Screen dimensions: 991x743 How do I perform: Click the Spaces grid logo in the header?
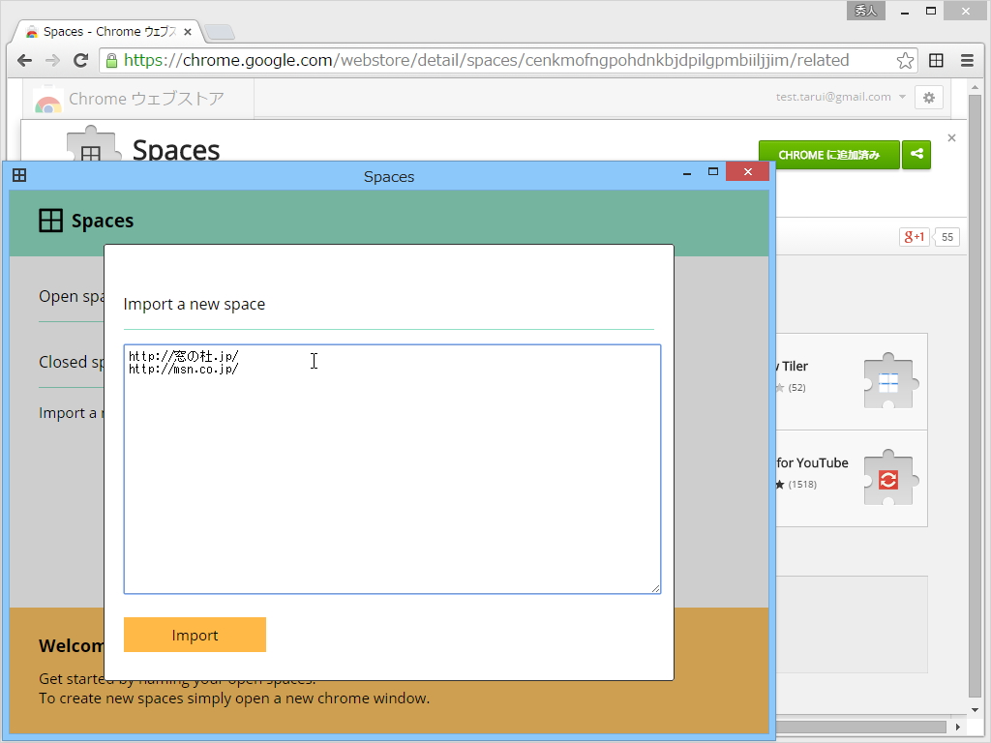[x=50, y=222]
